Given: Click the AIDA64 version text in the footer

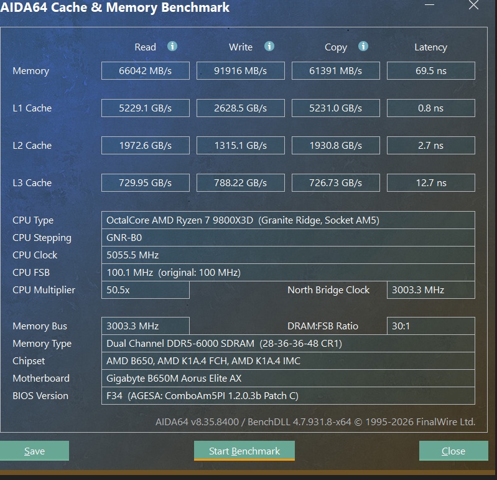Looking at the screenshot, I should tap(315, 421).
